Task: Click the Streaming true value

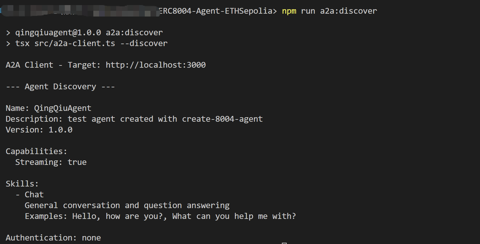Action: [x=77, y=162]
